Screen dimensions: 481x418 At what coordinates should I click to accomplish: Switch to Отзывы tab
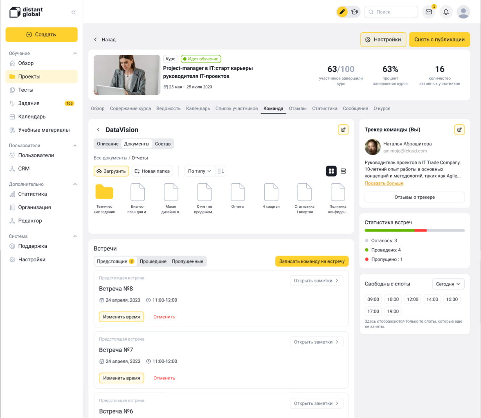click(298, 108)
